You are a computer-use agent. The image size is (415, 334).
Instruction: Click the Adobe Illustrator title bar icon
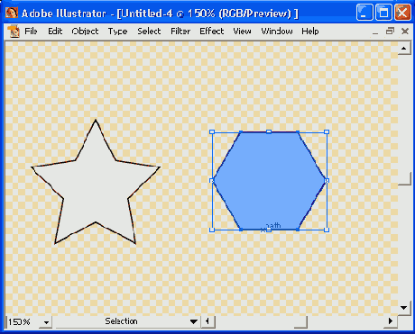[12, 13]
